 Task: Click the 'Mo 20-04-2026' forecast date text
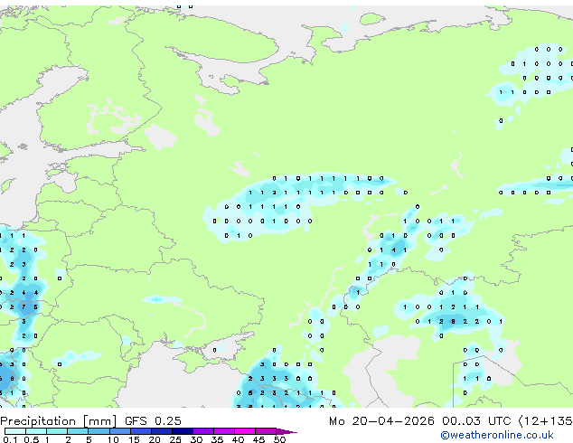(381, 420)
